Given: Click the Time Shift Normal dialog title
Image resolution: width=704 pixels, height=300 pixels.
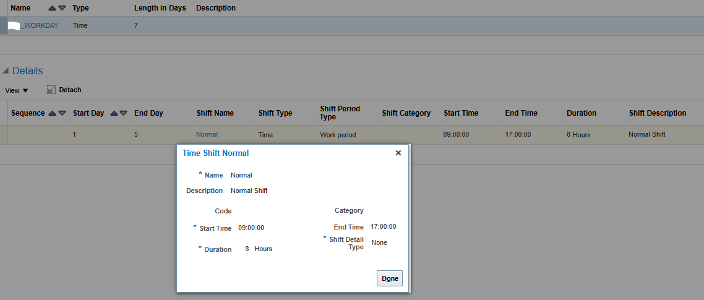Looking at the screenshot, I should point(215,153).
